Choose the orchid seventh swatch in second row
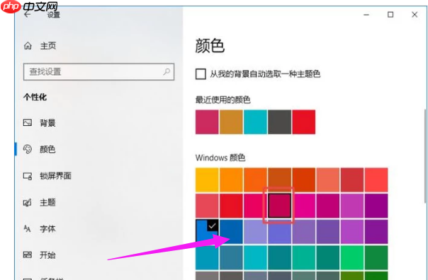Image resolution: width=428 pixels, height=280 pixels. [352, 206]
